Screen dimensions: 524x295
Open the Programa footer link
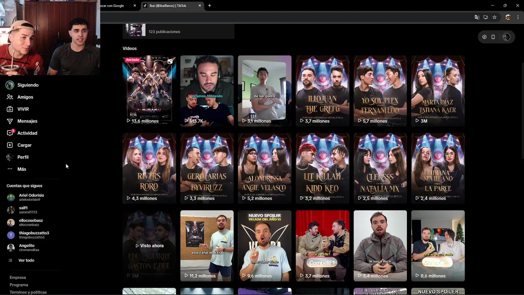coord(19,285)
